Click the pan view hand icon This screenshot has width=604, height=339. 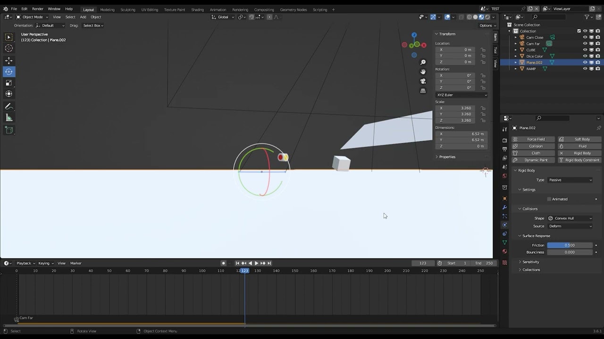(x=423, y=72)
